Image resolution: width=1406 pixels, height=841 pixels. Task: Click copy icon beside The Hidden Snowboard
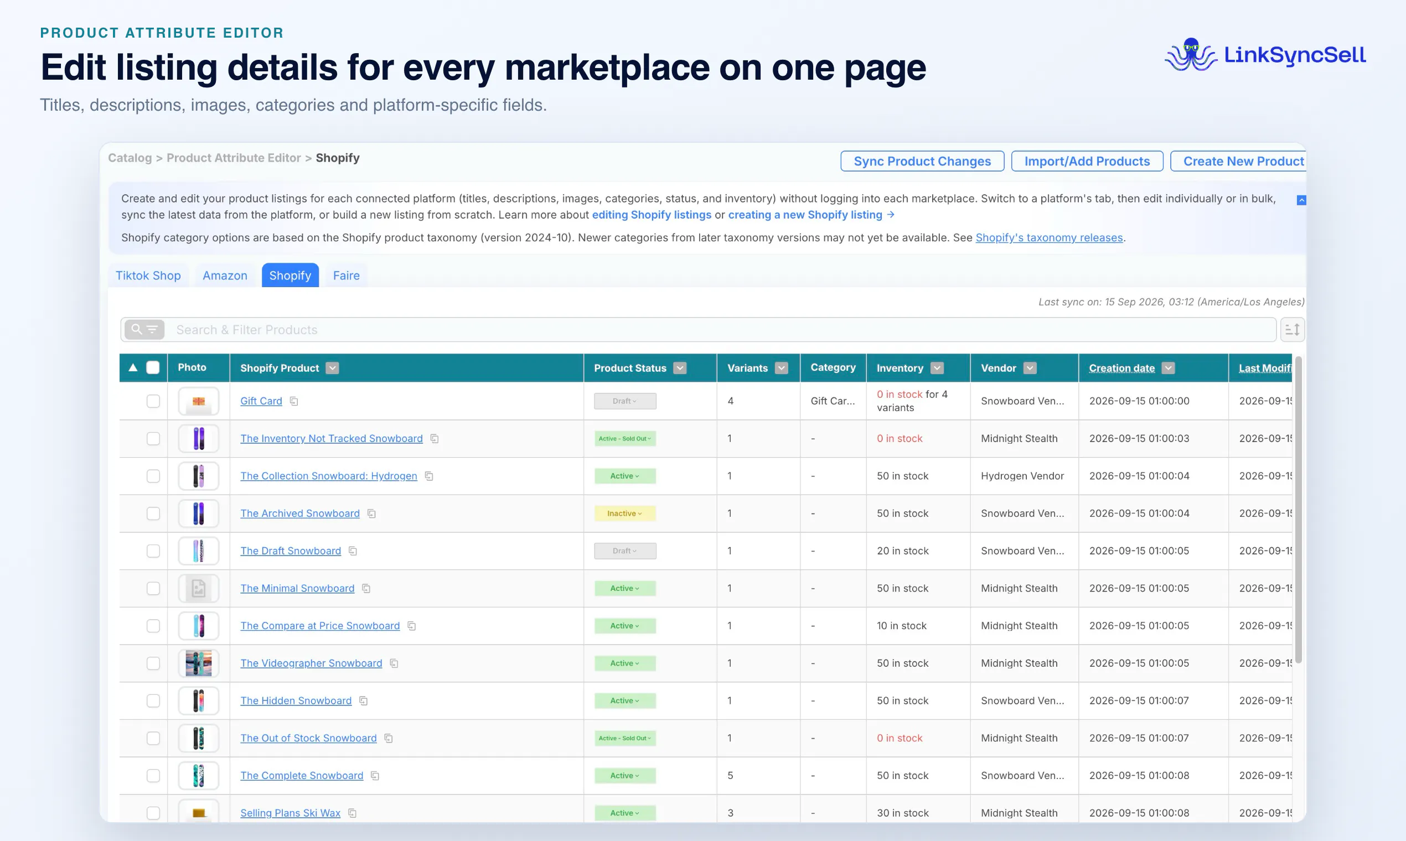(364, 700)
